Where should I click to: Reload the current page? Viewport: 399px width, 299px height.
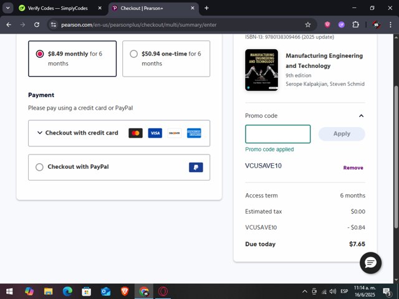37,25
